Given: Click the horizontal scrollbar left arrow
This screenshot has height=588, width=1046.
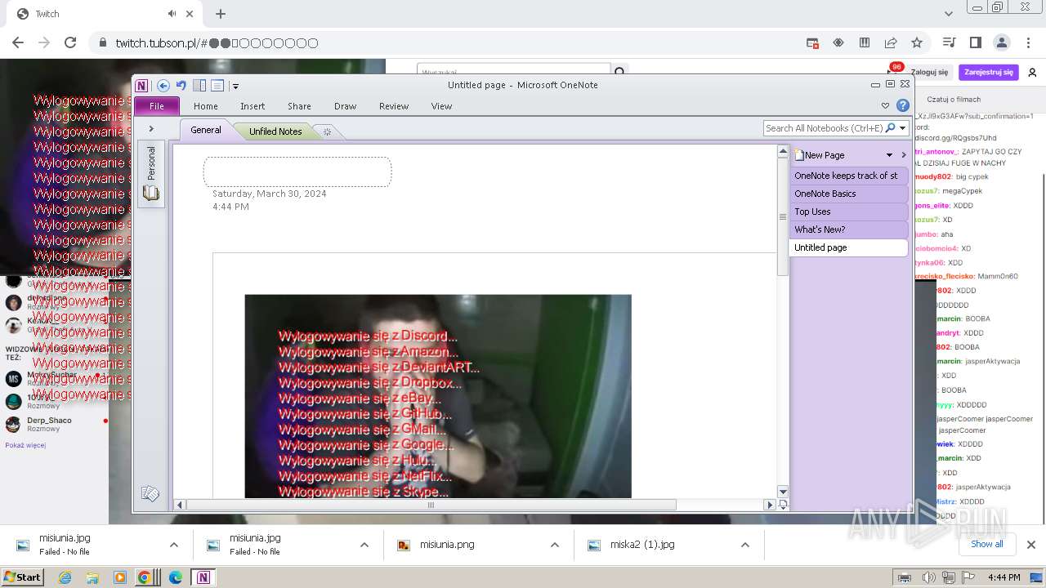Looking at the screenshot, I should [x=181, y=505].
